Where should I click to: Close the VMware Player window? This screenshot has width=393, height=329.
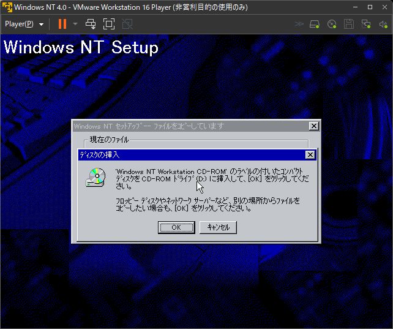click(x=384, y=7)
